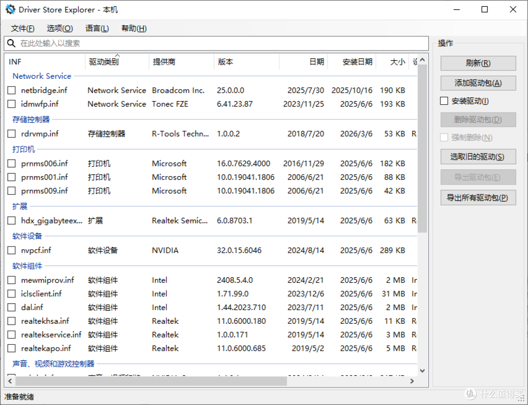
Task: Maximize the Driver Store Explorer window
Action: [484, 9]
